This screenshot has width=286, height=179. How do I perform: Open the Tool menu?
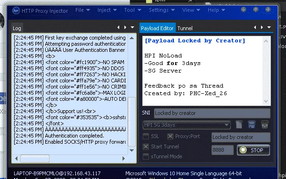click(132, 10)
